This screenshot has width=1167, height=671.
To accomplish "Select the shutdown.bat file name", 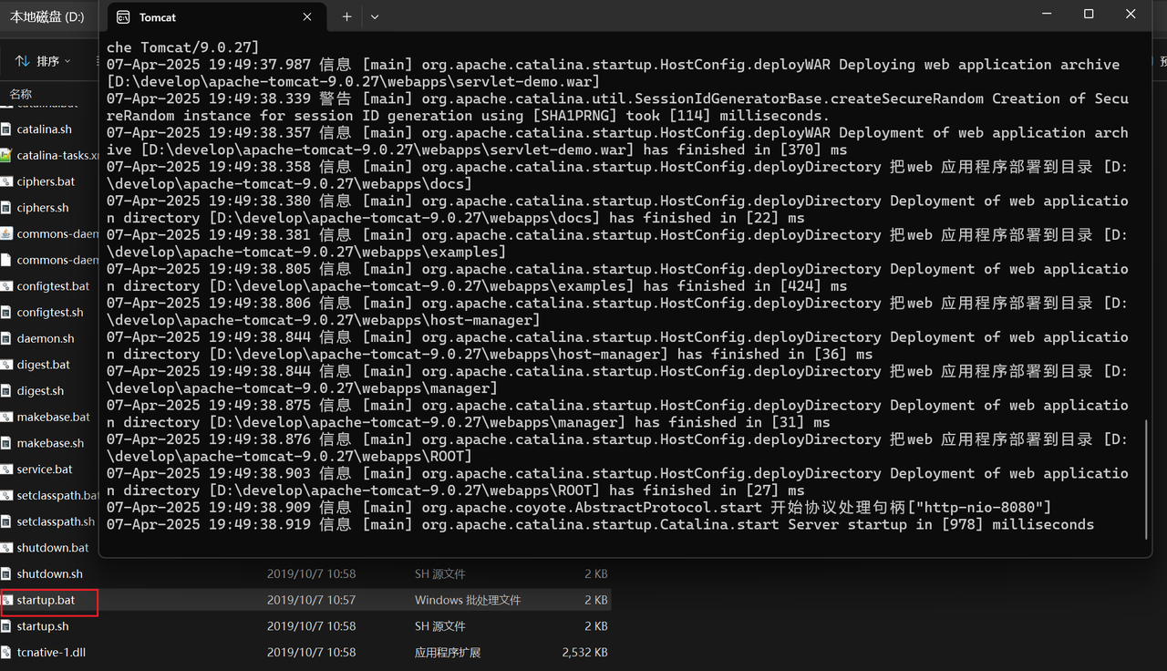I will click(x=53, y=548).
